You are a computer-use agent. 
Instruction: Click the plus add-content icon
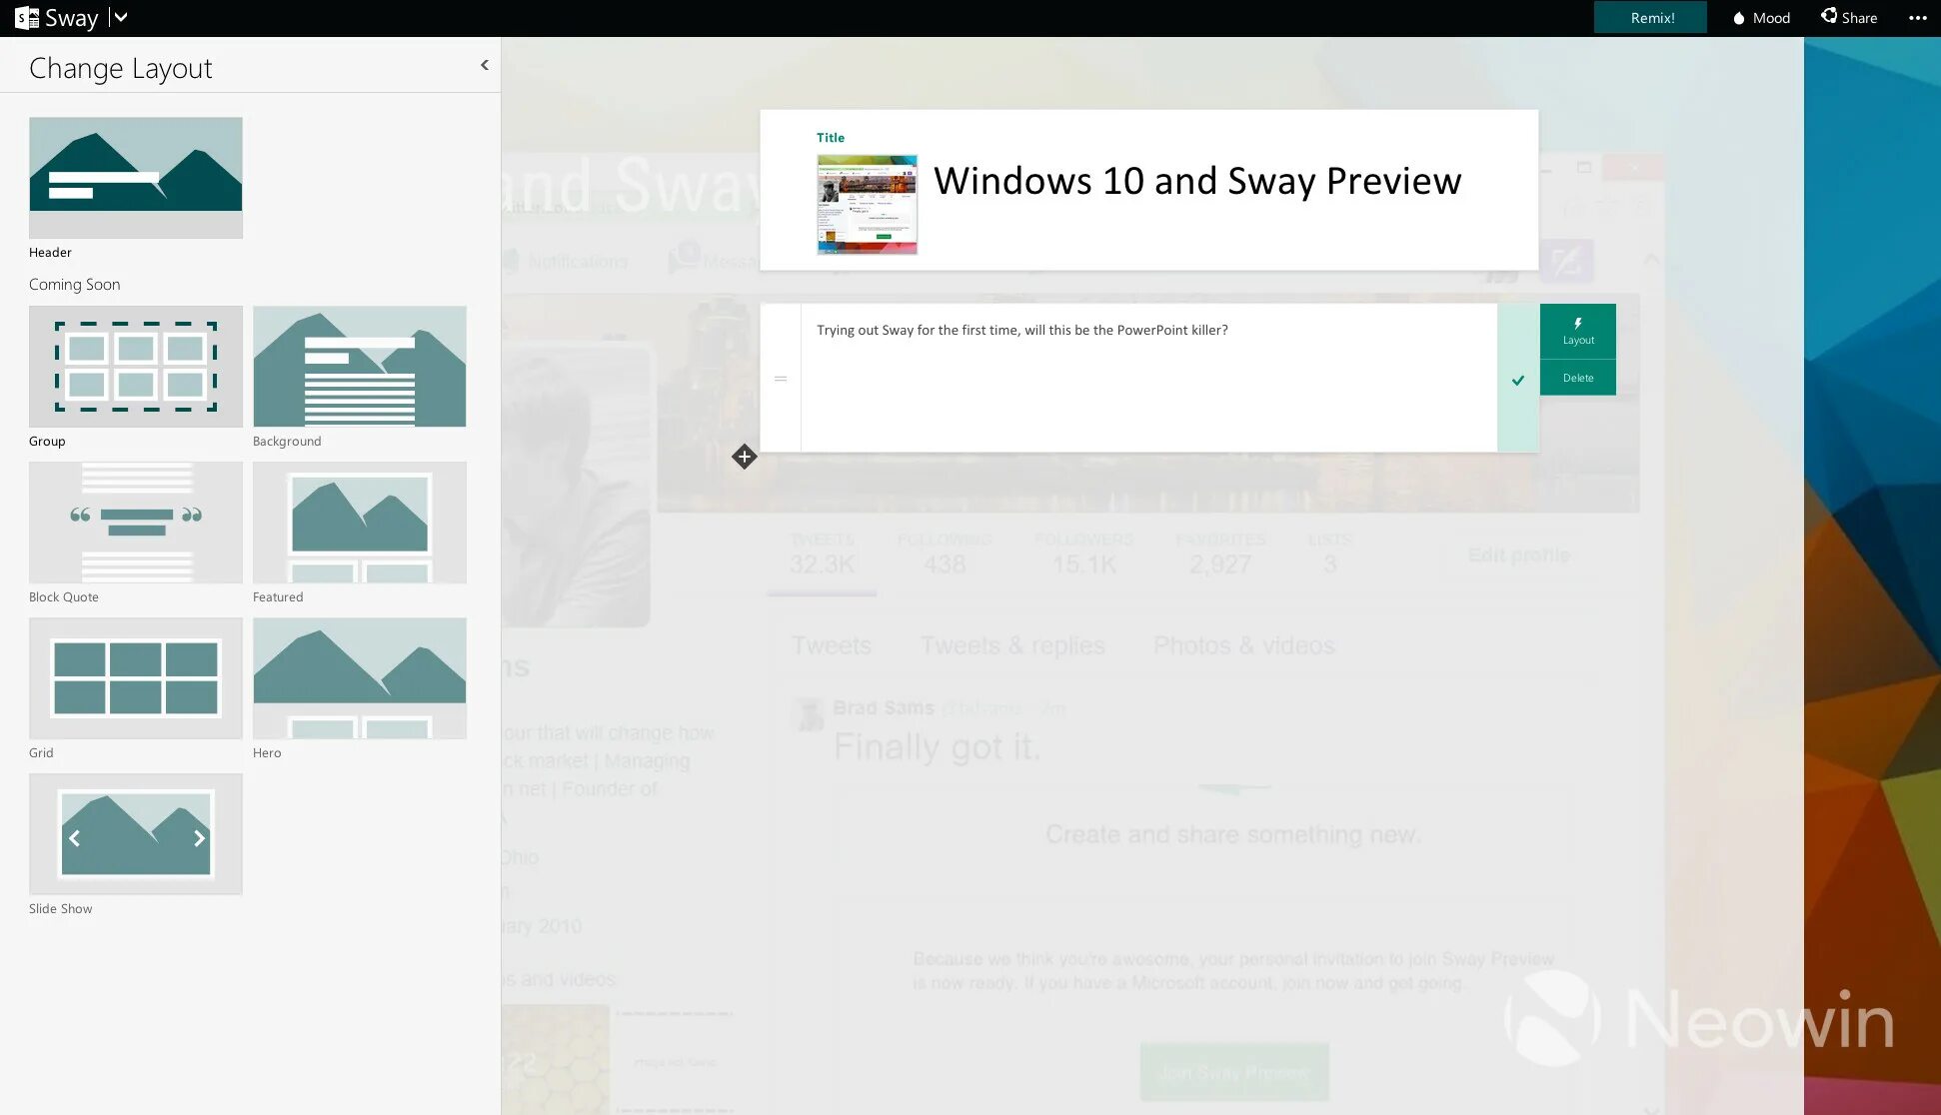(744, 457)
